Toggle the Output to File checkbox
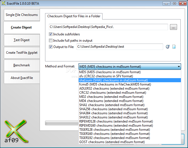 pyautogui.click(x=51, y=47)
